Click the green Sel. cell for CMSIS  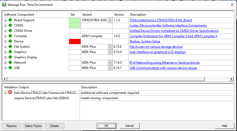(75, 25)
